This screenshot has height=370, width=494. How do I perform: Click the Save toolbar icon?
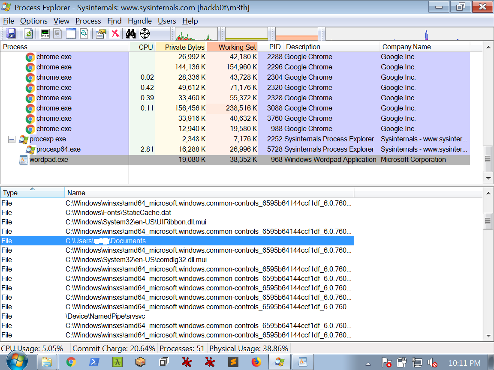click(x=11, y=34)
